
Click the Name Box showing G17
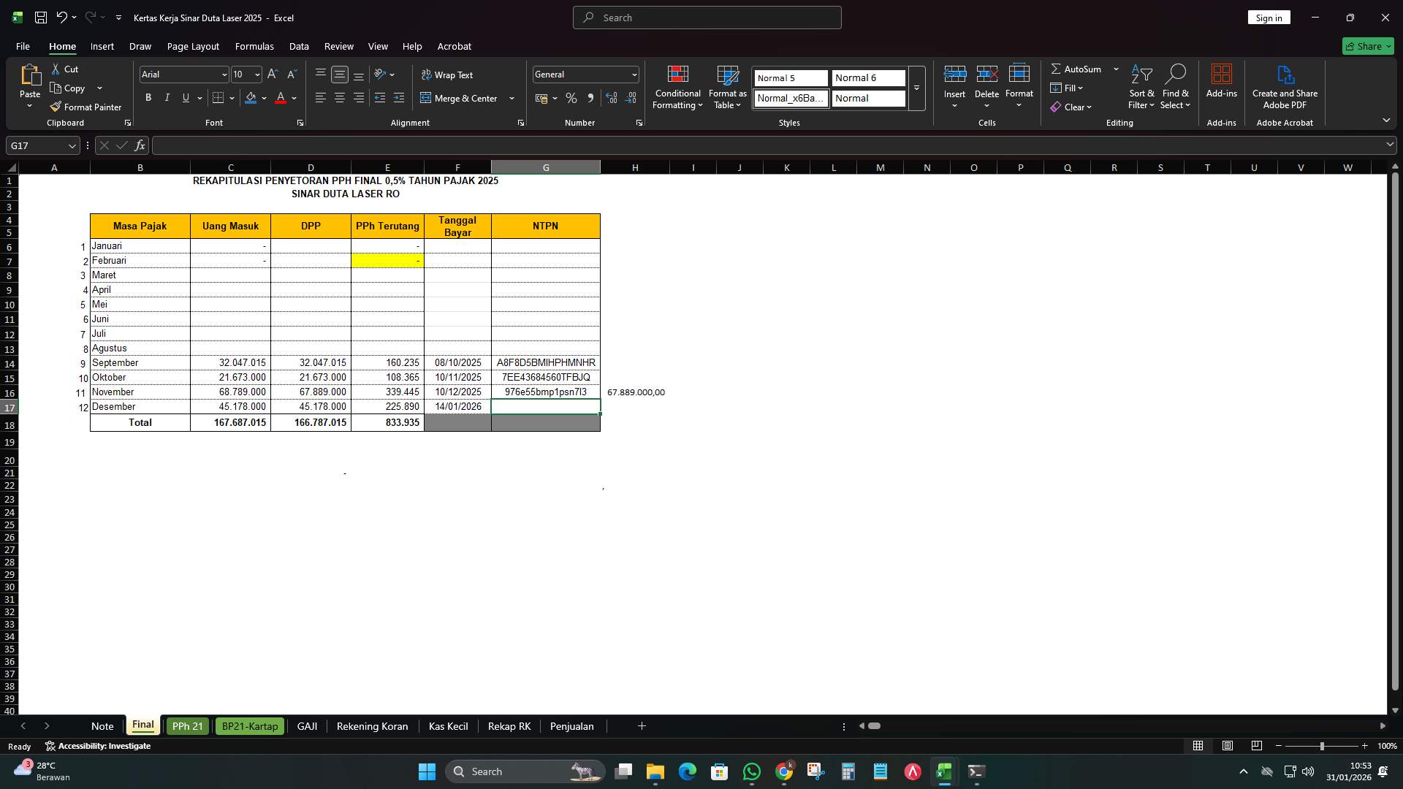pos(37,145)
